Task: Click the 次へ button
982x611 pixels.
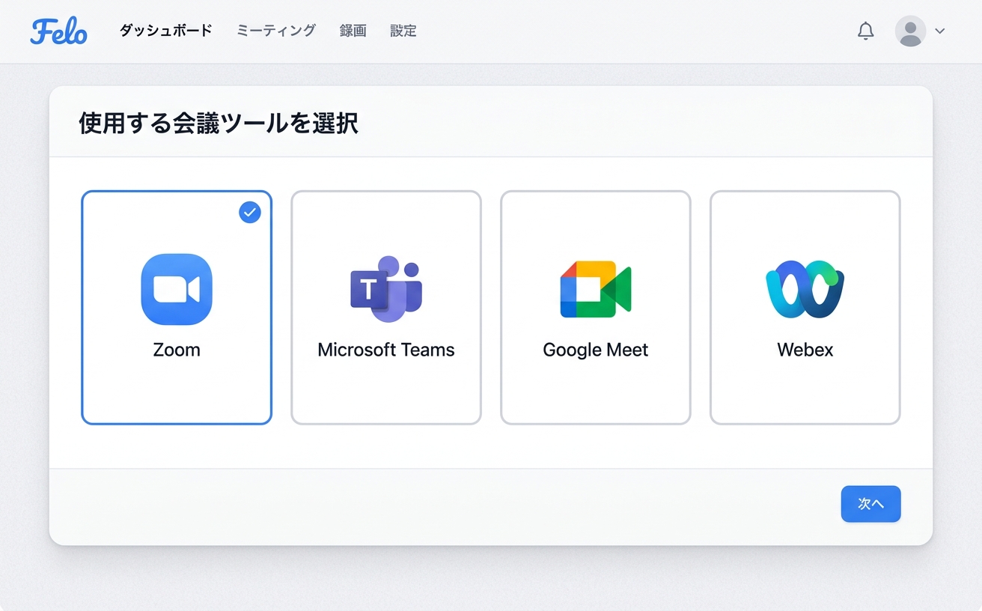Action: pos(871,504)
